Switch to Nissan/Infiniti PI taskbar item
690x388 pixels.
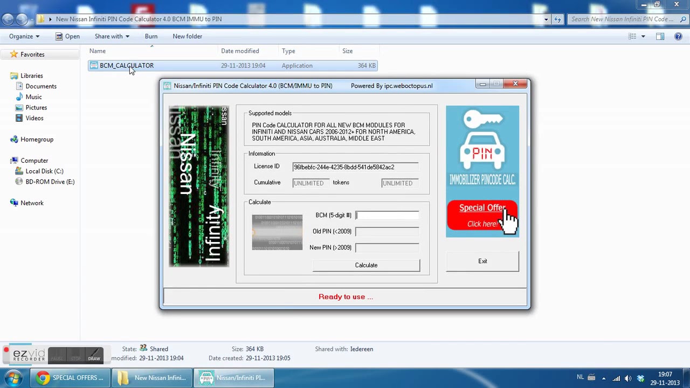point(233,378)
